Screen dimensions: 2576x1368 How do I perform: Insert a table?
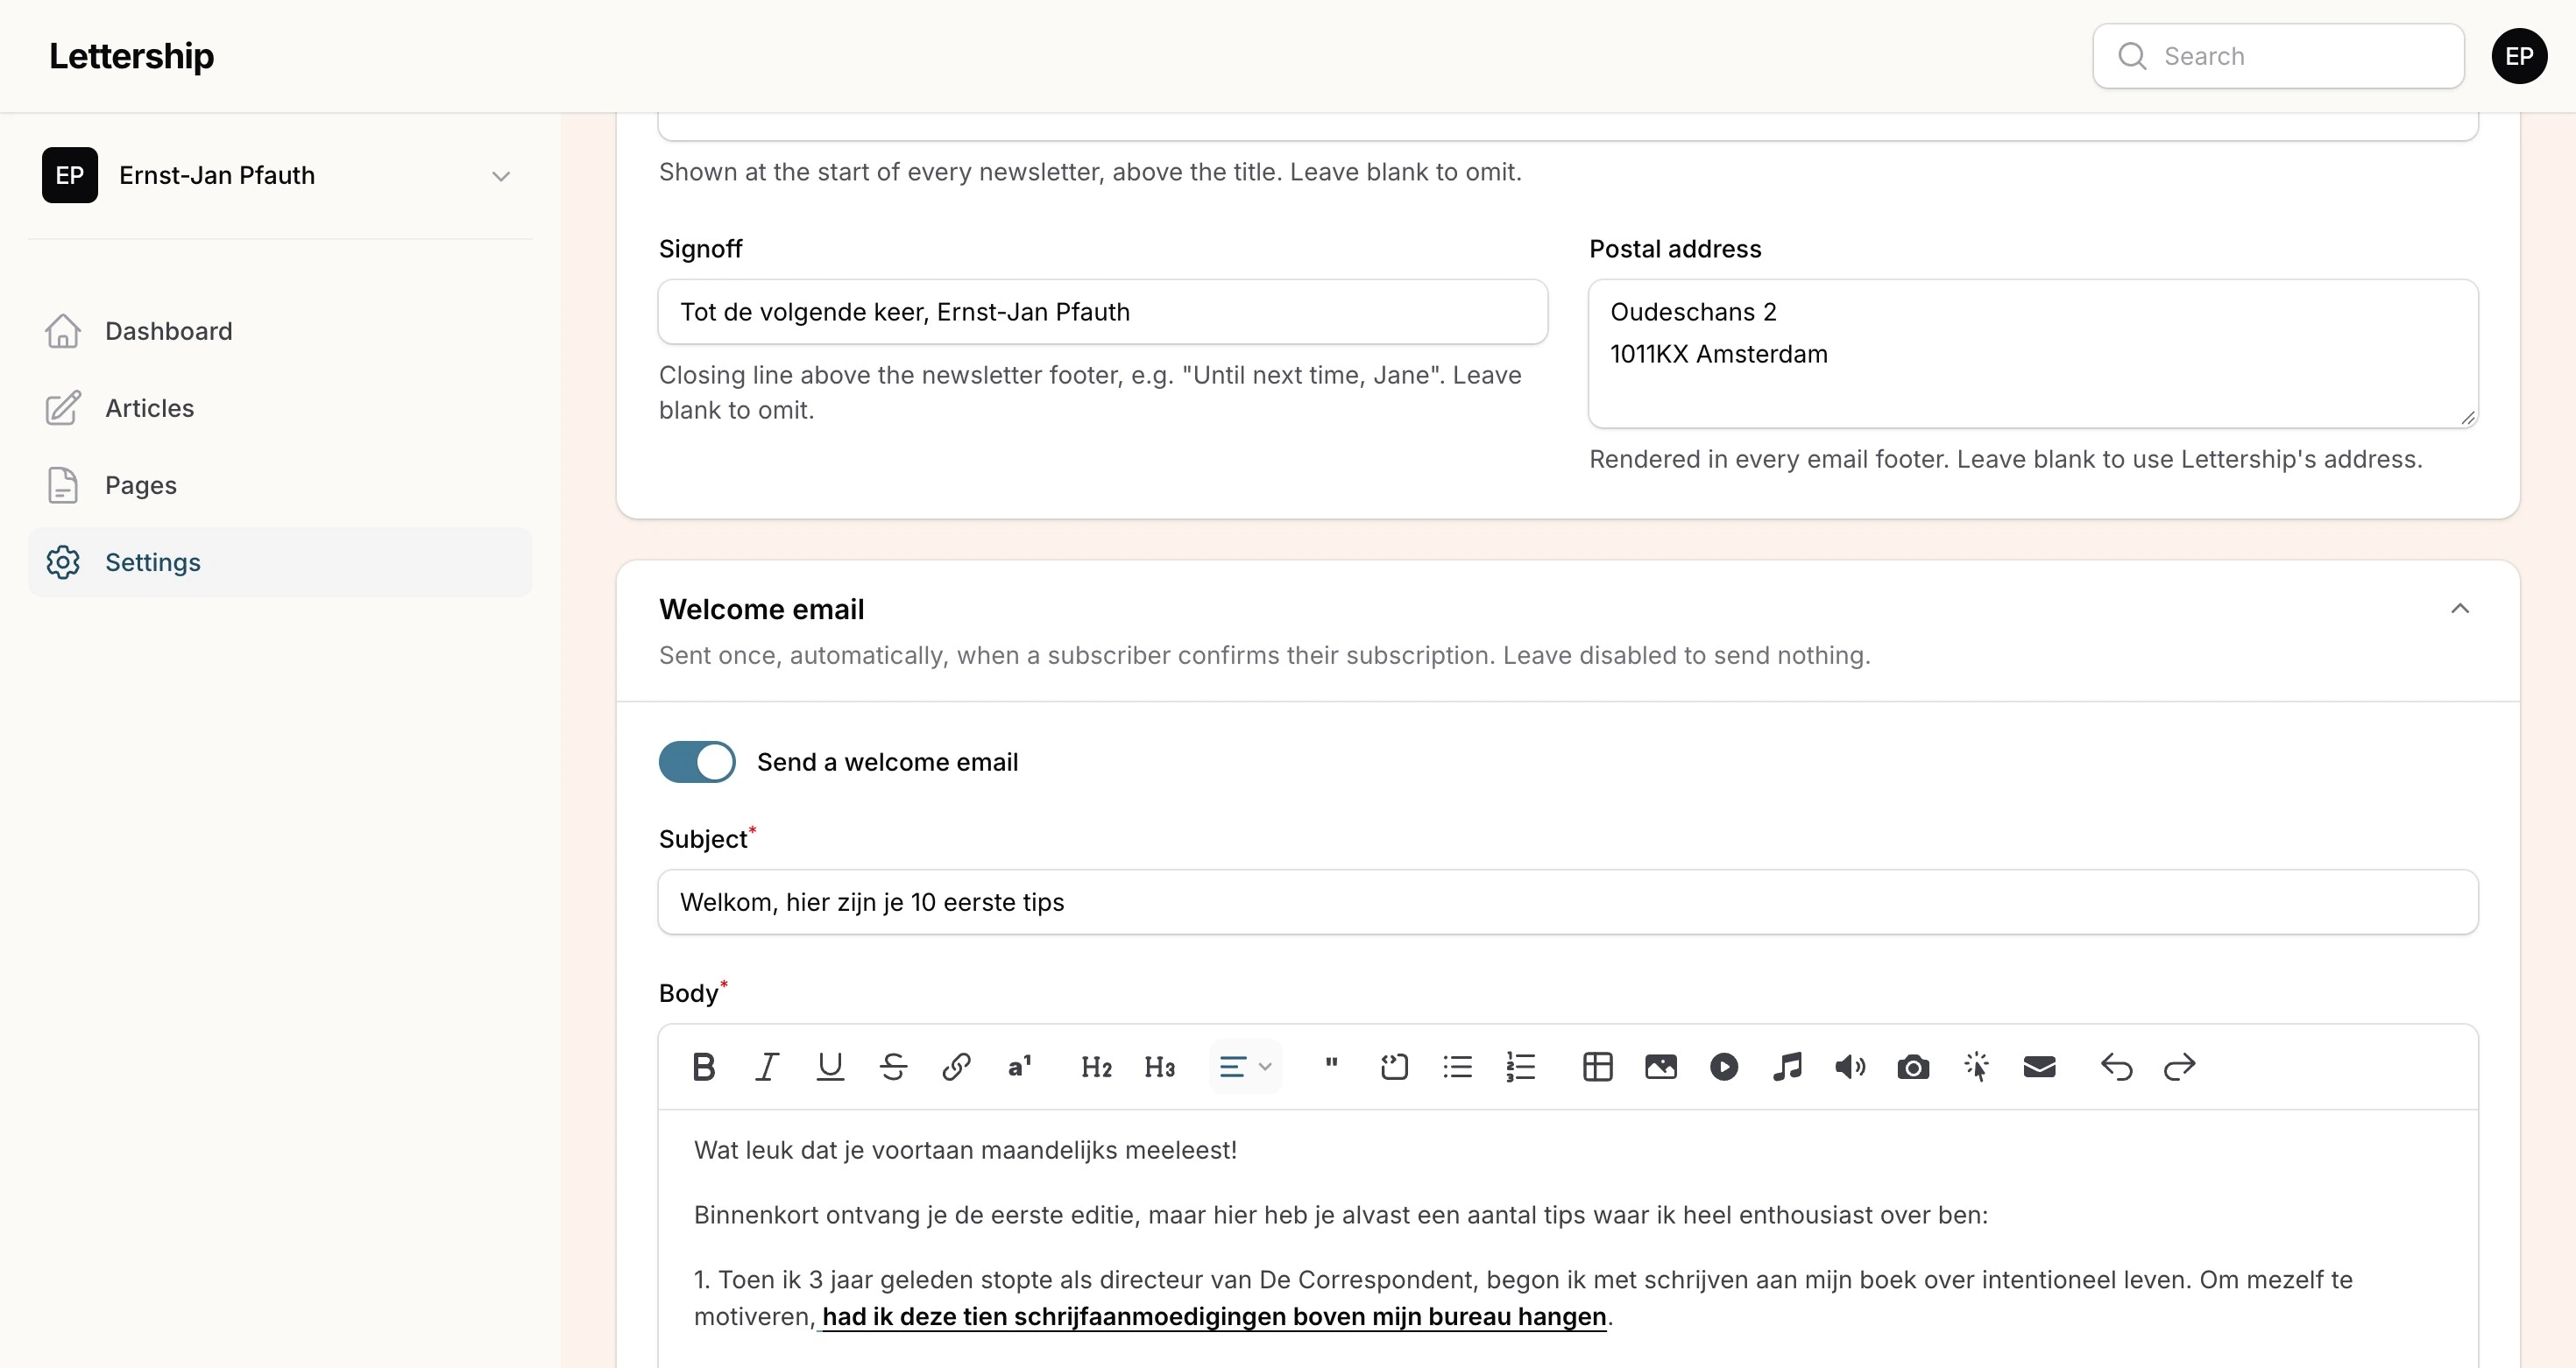tap(1598, 1066)
